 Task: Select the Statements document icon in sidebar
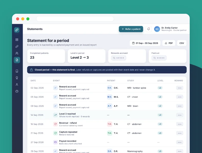tap(17, 60)
